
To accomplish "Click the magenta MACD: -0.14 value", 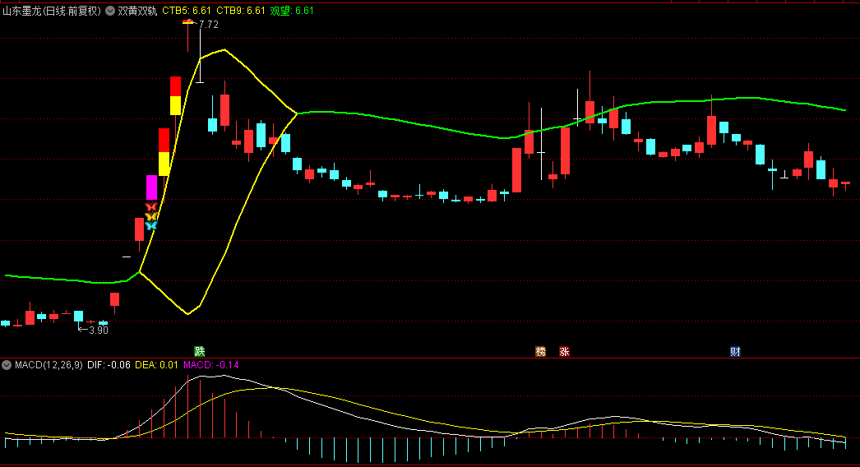I will pos(211,365).
